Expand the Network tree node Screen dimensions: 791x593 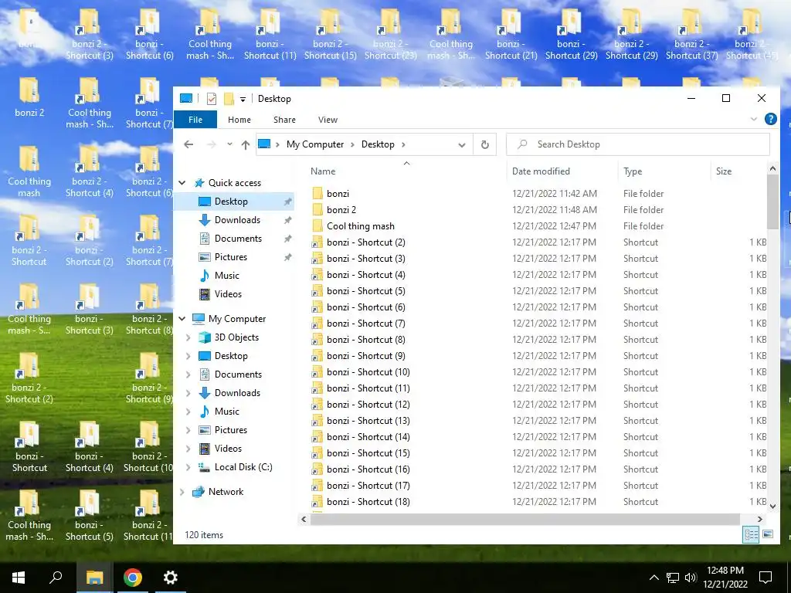[x=182, y=492]
